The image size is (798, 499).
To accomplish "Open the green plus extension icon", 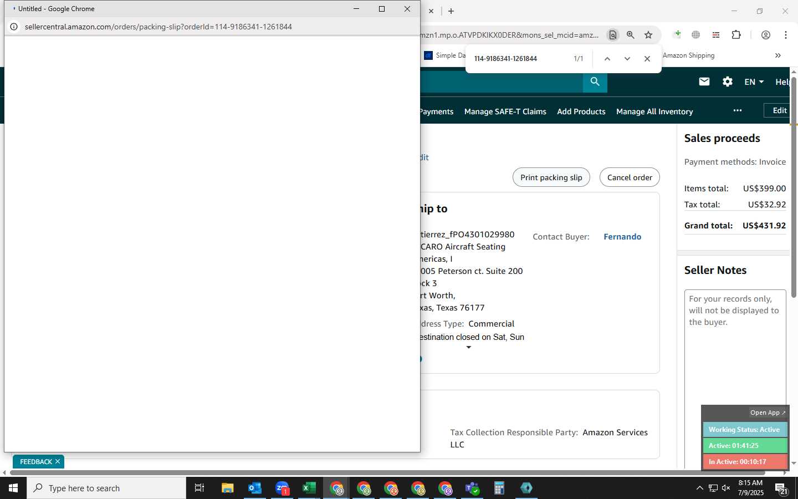I will pyautogui.click(x=677, y=35).
